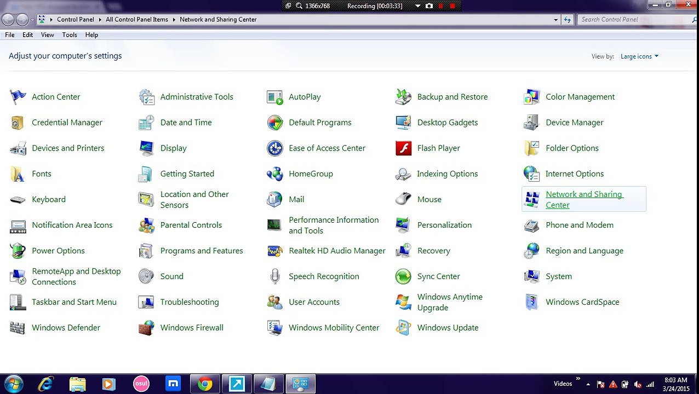Click the refresh button beside the address bar
Image resolution: width=699 pixels, height=394 pixels.
(567, 20)
